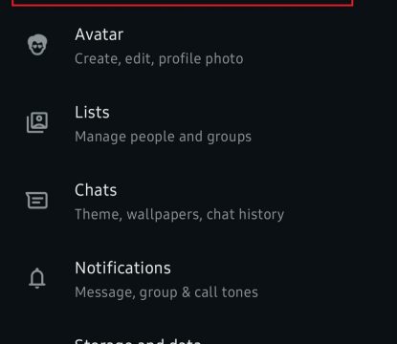Image resolution: width=397 pixels, height=344 pixels.
Task: Choose the call tones option text
Action: point(226,292)
